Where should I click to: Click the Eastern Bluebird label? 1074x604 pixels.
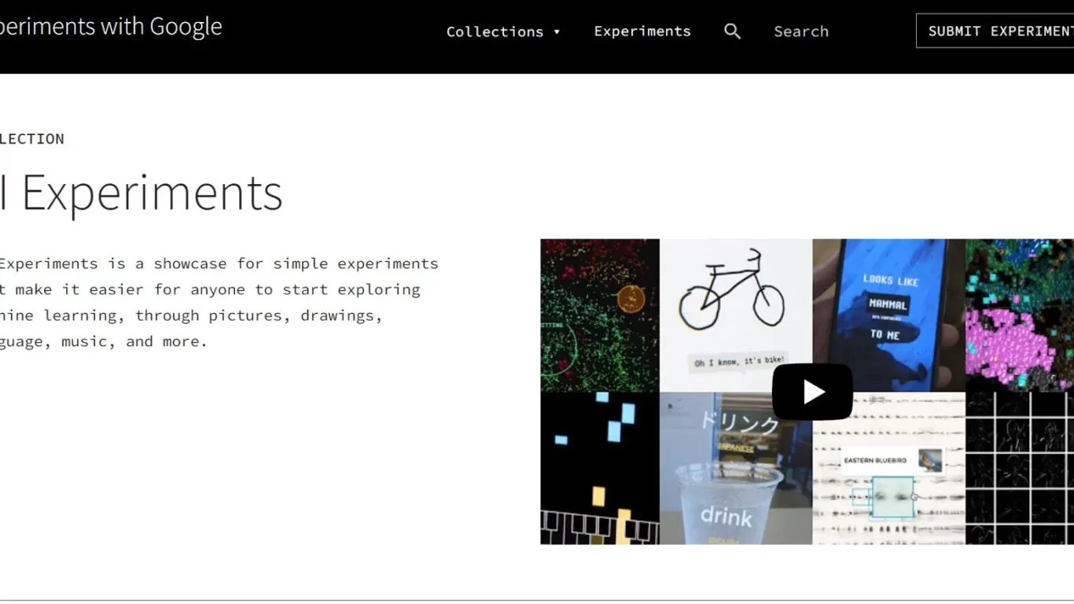click(x=874, y=460)
